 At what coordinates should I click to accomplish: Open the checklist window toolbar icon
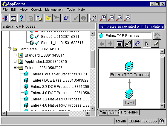(x=13, y=18)
